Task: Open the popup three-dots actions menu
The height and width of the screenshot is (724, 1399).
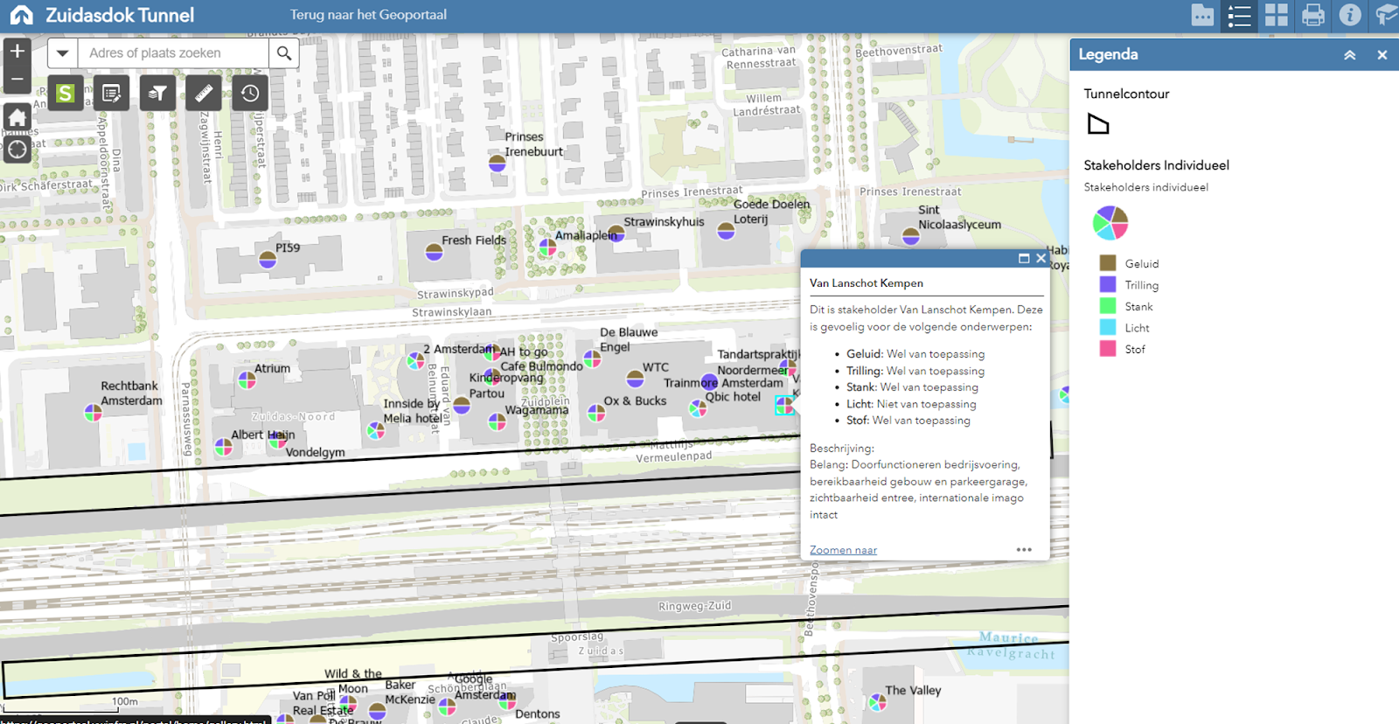Action: coord(1024,550)
